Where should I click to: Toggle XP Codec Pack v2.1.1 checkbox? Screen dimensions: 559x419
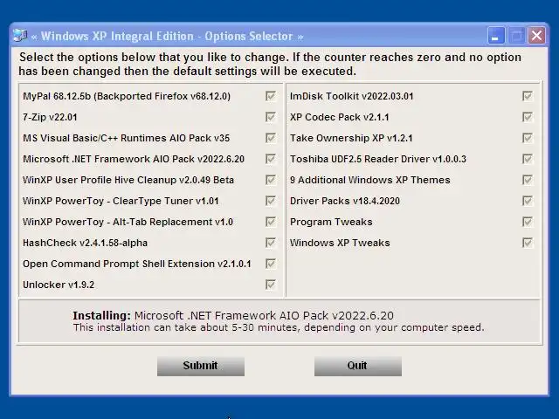point(528,117)
